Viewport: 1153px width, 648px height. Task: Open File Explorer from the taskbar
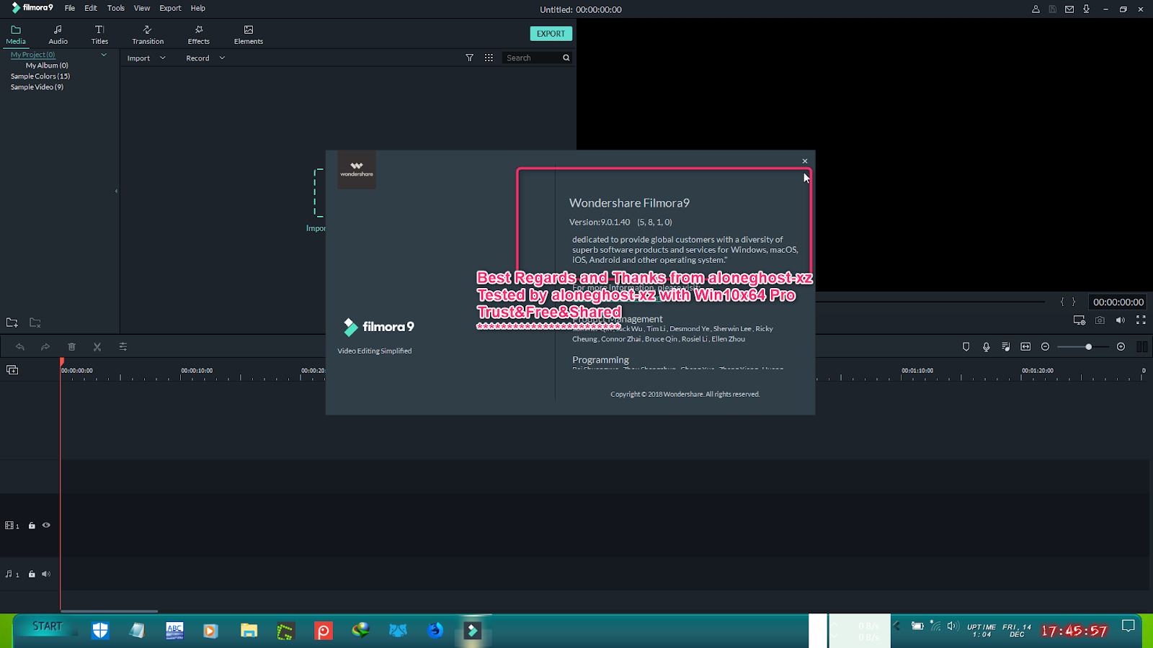coord(249,631)
